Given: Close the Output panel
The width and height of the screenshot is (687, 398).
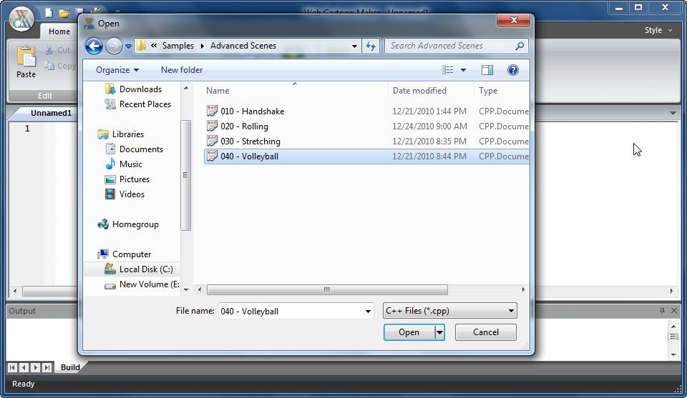Looking at the screenshot, I should coord(674,311).
